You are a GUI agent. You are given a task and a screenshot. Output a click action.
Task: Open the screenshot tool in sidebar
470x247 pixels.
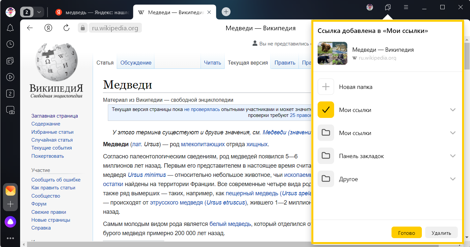pyautogui.click(x=10, y=110)
